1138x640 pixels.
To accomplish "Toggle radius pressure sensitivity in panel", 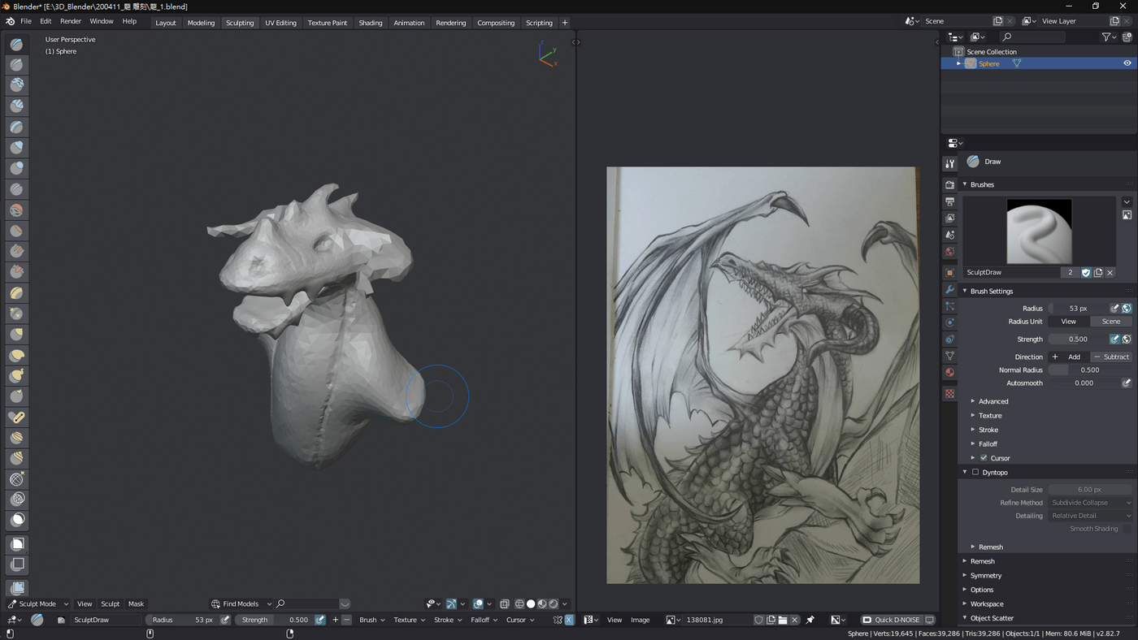I will tap(1114, 309).
